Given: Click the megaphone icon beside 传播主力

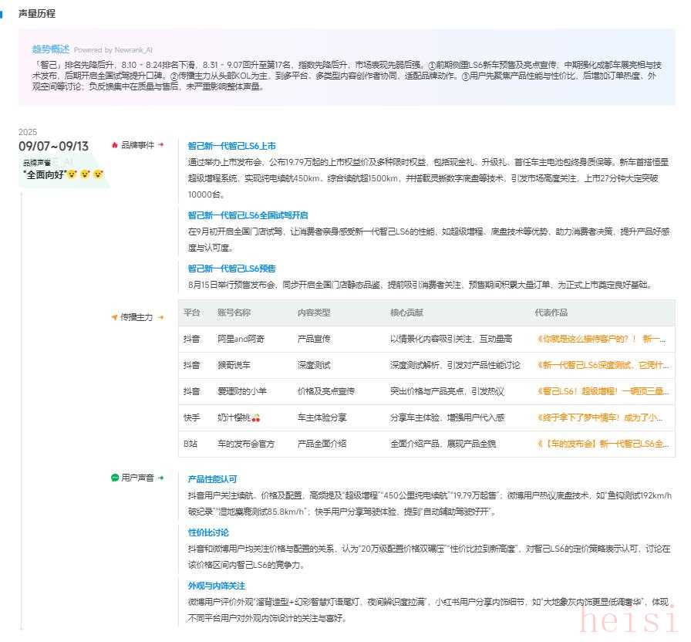Looking at the screenshot, I should coord(115,317).
